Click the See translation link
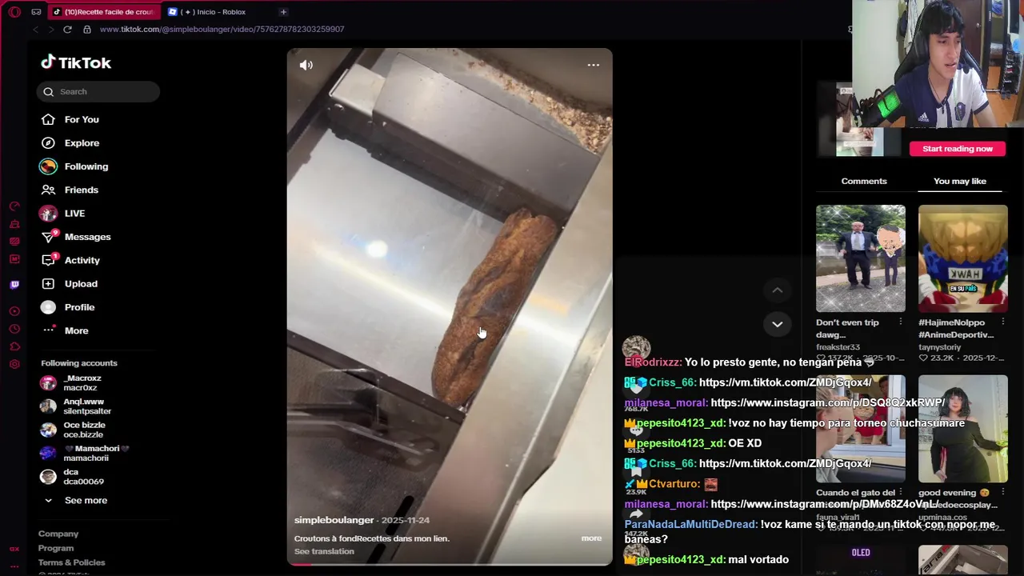This screenshot has height=576, width=1024. click(x=324, y=551)
